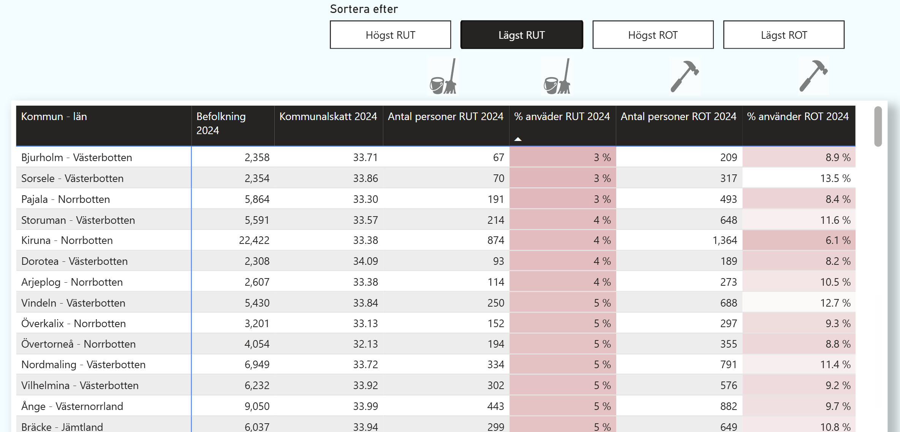Viewport: 900px width, 432px height.
Task: Click Sorsele's 3 % RUT colored cell
Action: click(x=562, y=178)
